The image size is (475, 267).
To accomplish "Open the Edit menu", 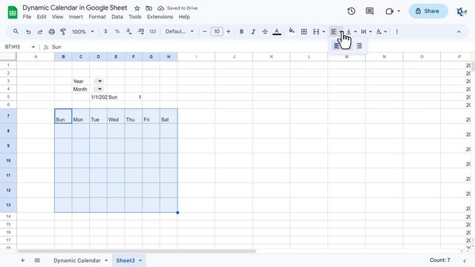I will click(x=42, y=16).
